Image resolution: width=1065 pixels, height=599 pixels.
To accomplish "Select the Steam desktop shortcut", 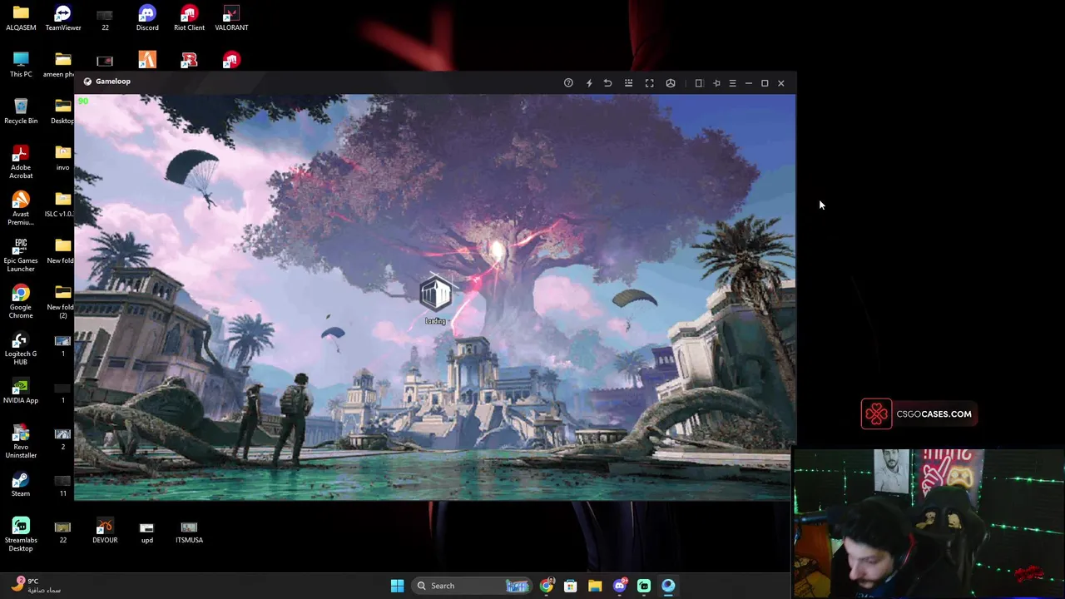I will 21,484.
